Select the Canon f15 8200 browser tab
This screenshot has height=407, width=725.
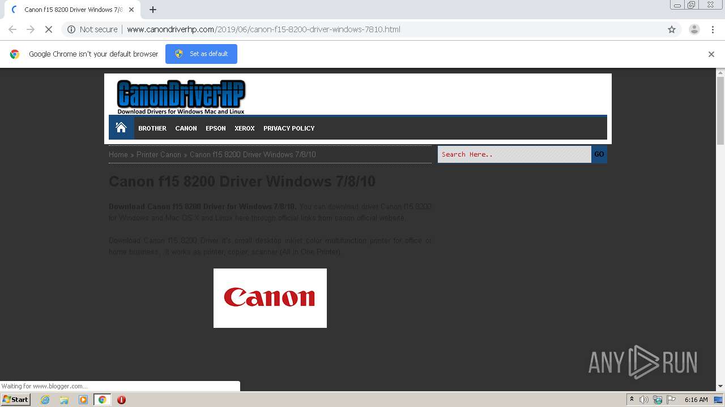pos(74,10)
